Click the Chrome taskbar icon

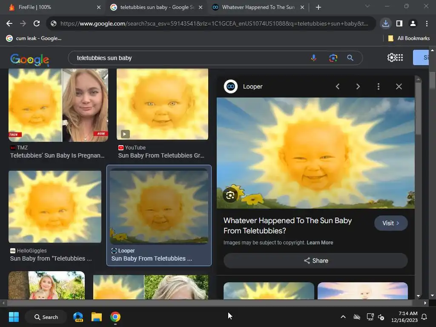coord(115,317)
